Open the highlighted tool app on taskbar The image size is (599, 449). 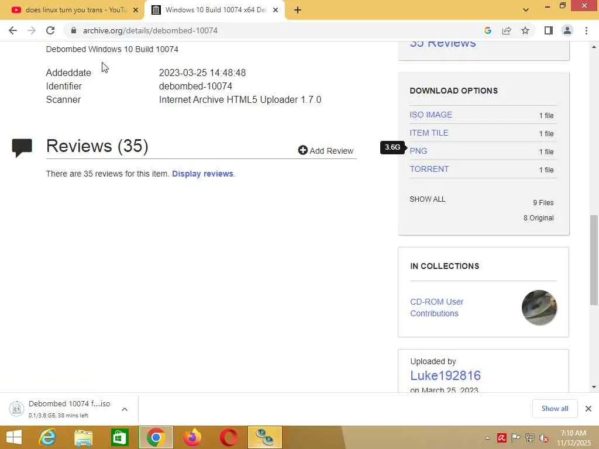coord(265,437)
